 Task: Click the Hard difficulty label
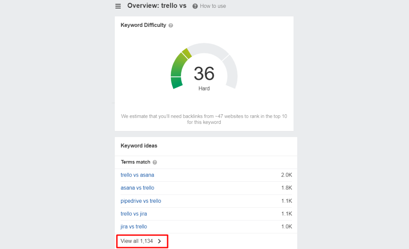click(204, 88)
